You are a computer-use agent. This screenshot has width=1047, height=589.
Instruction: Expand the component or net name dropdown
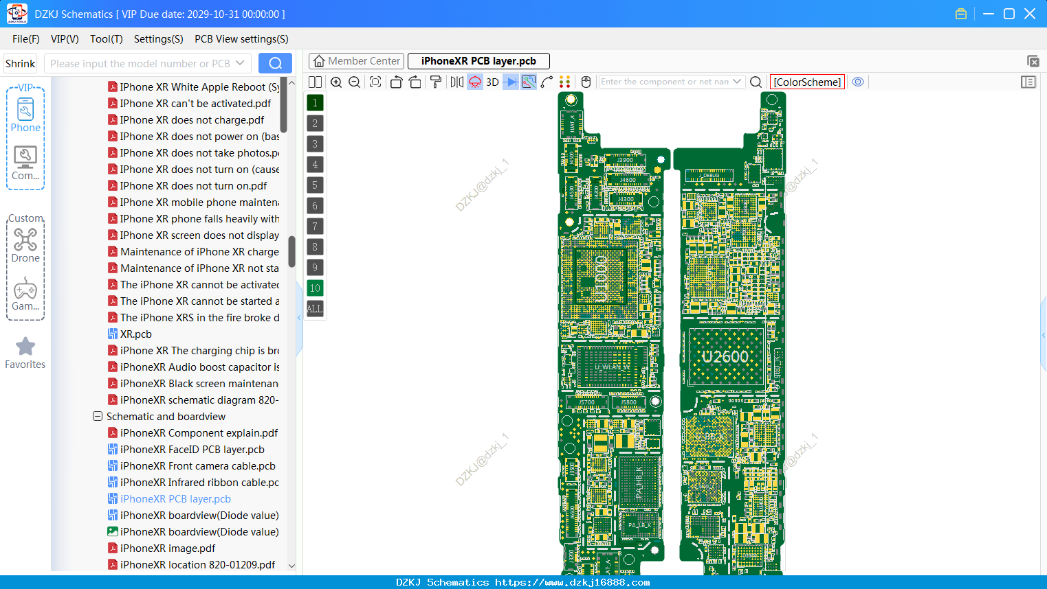[x=737, y=82]
